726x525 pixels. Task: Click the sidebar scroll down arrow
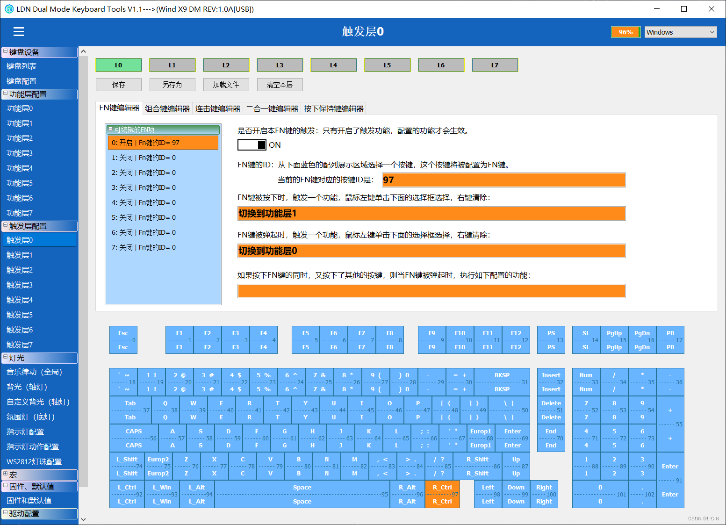coord(83,519)
